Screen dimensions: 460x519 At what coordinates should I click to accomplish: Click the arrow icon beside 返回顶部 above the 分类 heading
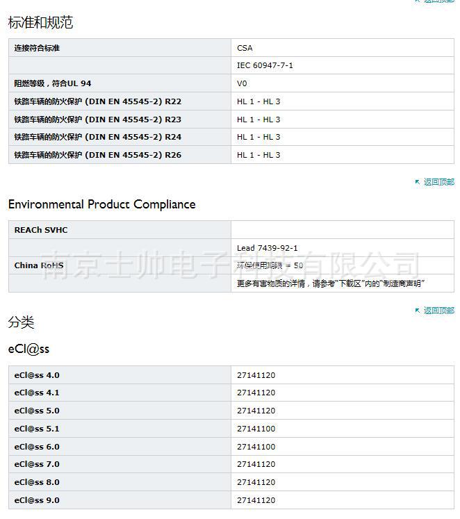pos(417,311)
